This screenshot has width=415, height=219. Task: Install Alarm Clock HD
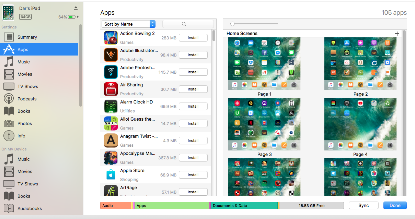193,106
